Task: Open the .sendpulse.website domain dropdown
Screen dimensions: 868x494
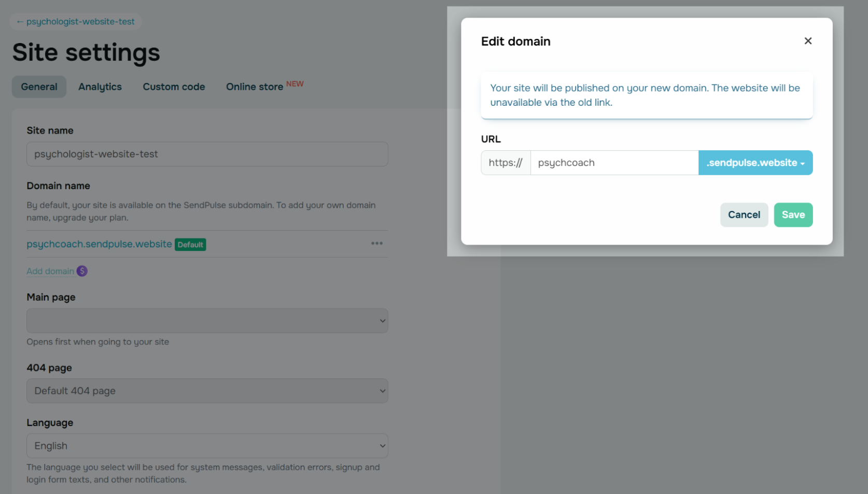Action: point(755,163)
